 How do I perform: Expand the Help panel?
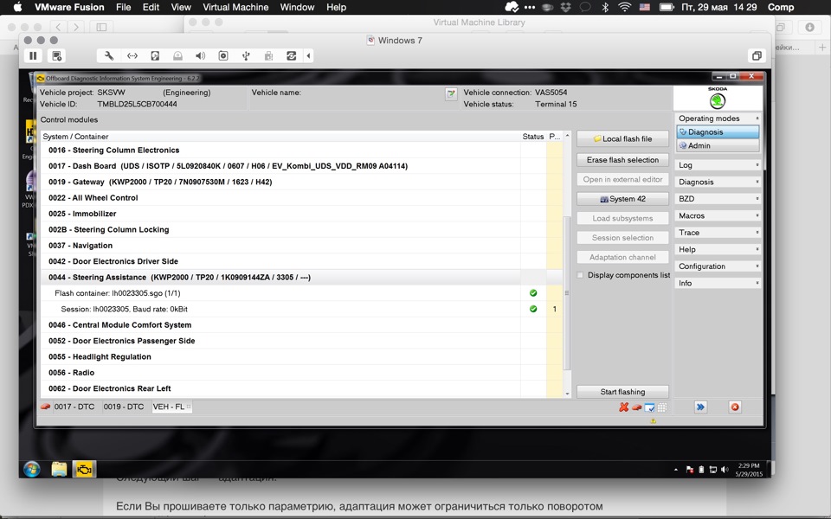(x=718, y=249)
